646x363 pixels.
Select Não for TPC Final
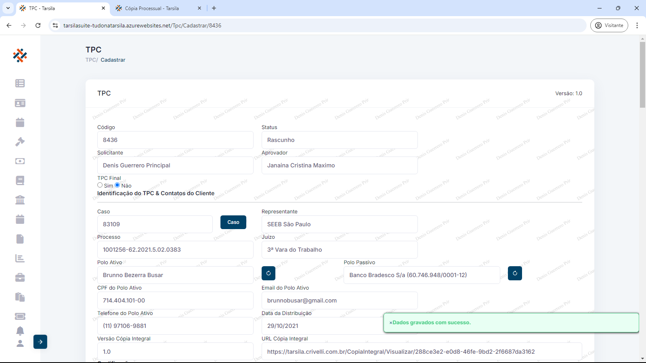117,185
